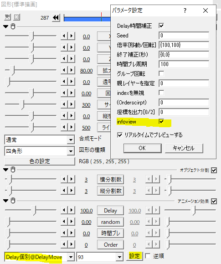Click OK in the パラメータ設定 dialog
221x264 pixels.
tap(142, 148)
